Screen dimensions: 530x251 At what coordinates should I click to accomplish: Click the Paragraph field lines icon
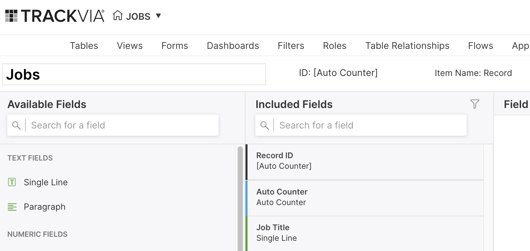pyautogui.click(x=12, y=207)
